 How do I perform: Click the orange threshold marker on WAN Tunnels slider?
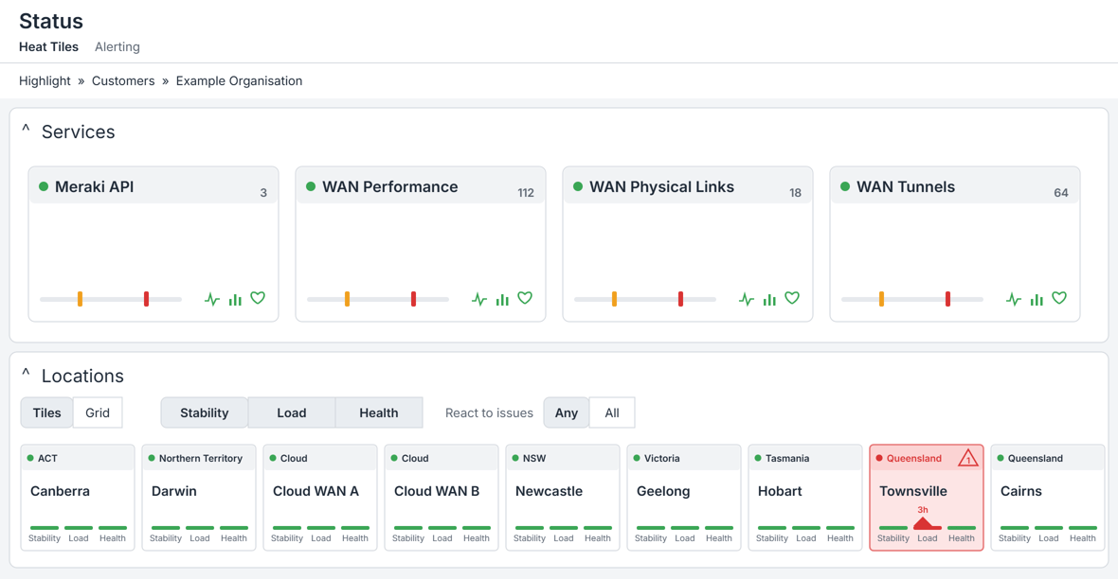[x=881, y=299]
